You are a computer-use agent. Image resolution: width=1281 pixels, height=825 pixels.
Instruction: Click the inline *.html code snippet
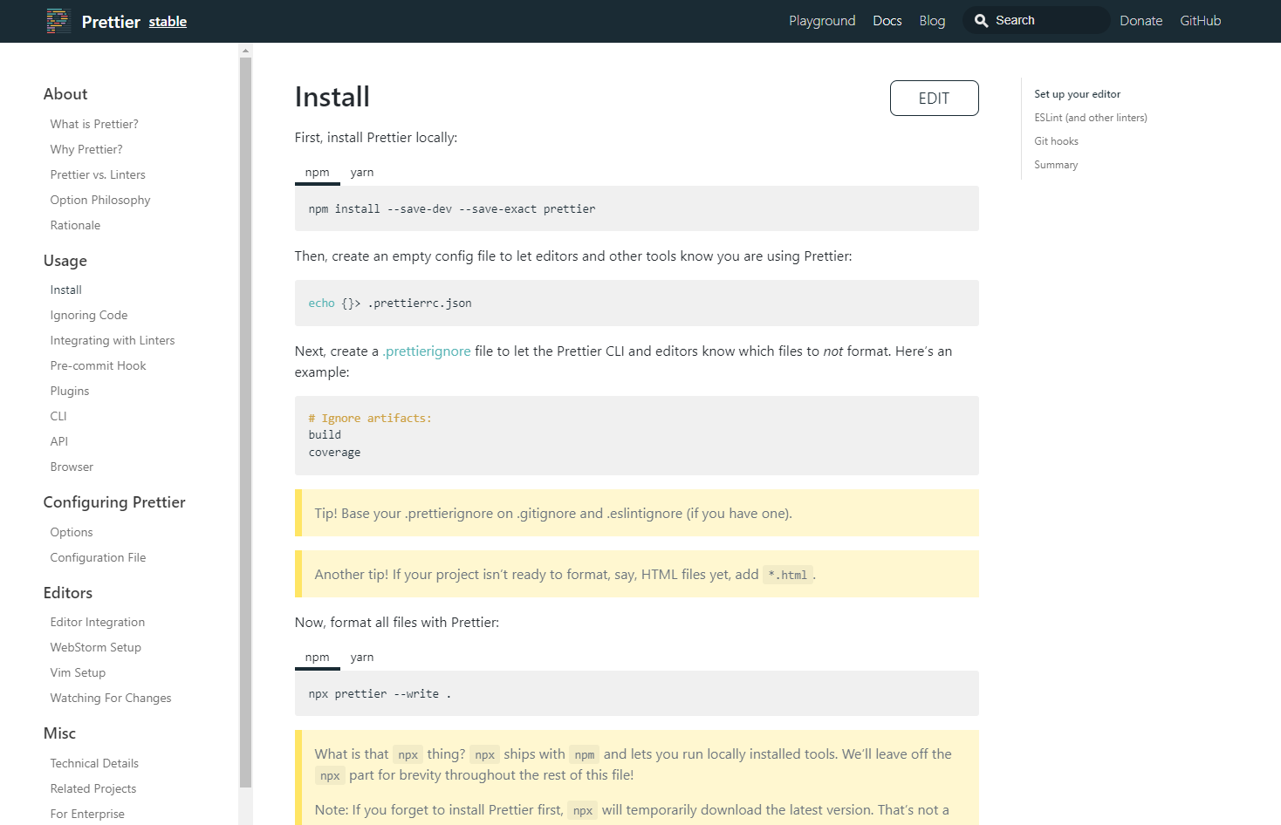click(x=787, y=575)
